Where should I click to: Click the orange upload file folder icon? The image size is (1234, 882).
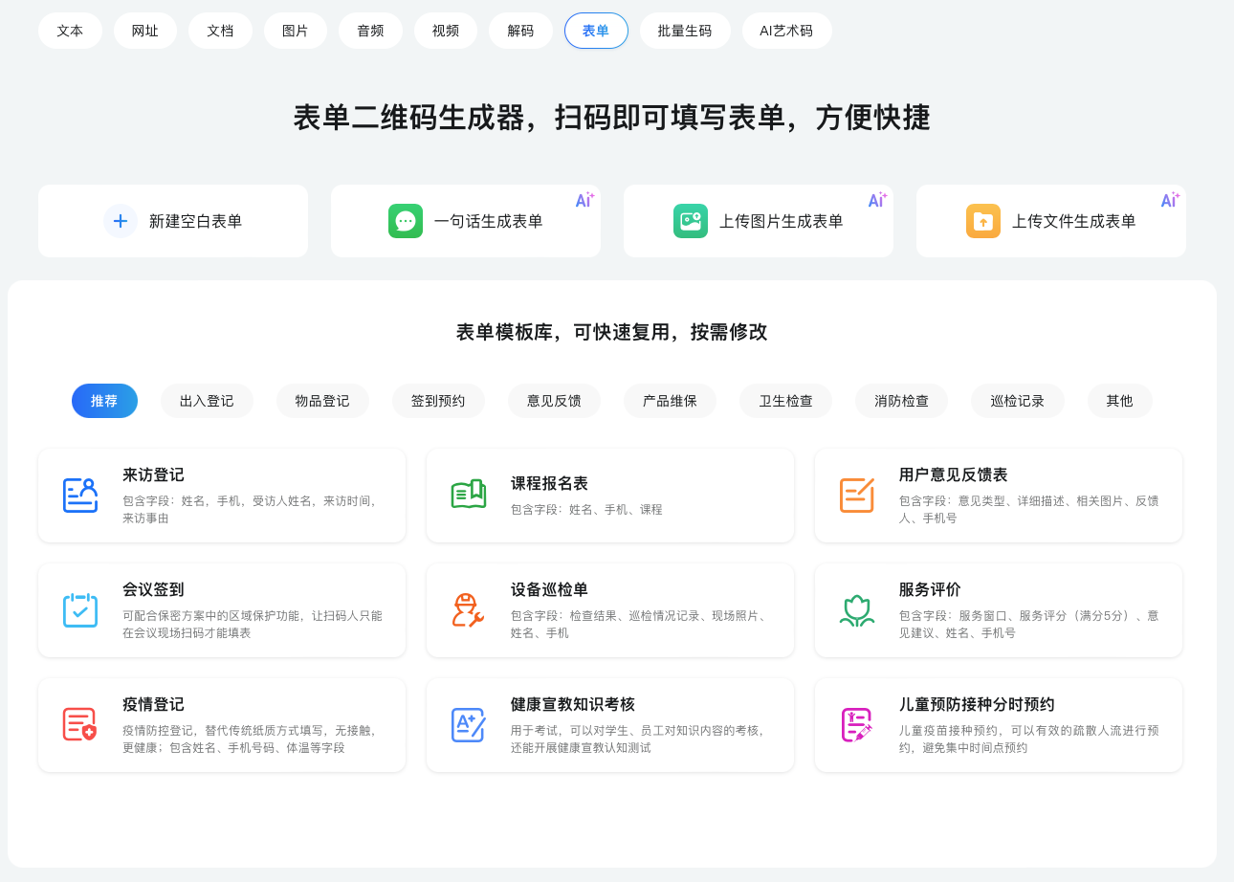coord(983,221)
